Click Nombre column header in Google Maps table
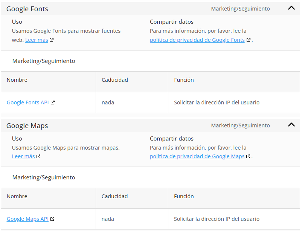This screenshot has width=302, height=231. [17, 196]
